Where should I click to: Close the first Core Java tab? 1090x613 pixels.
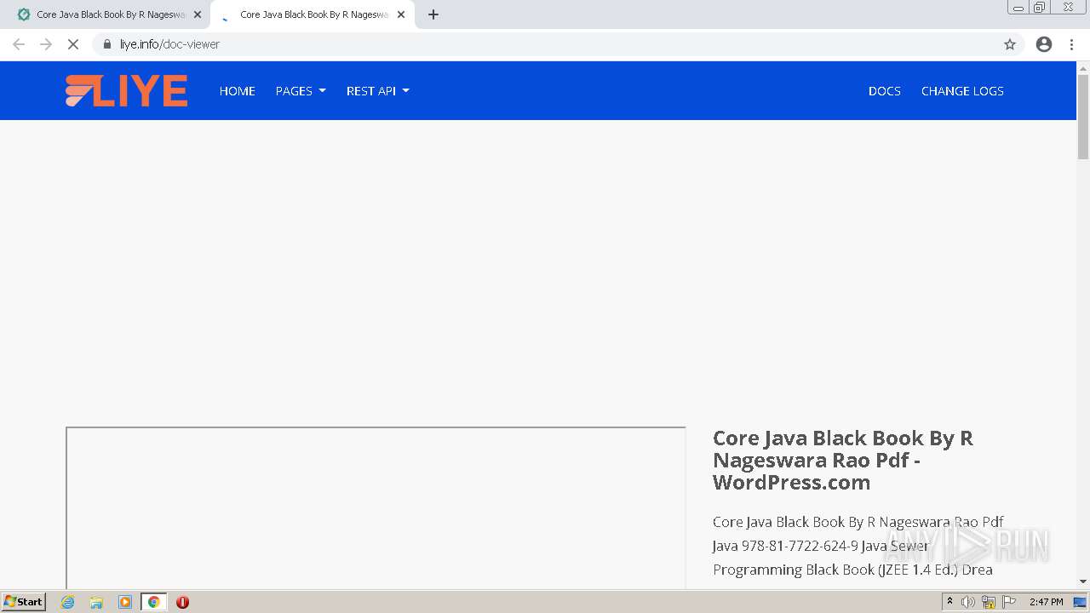(x=198, y=14)
